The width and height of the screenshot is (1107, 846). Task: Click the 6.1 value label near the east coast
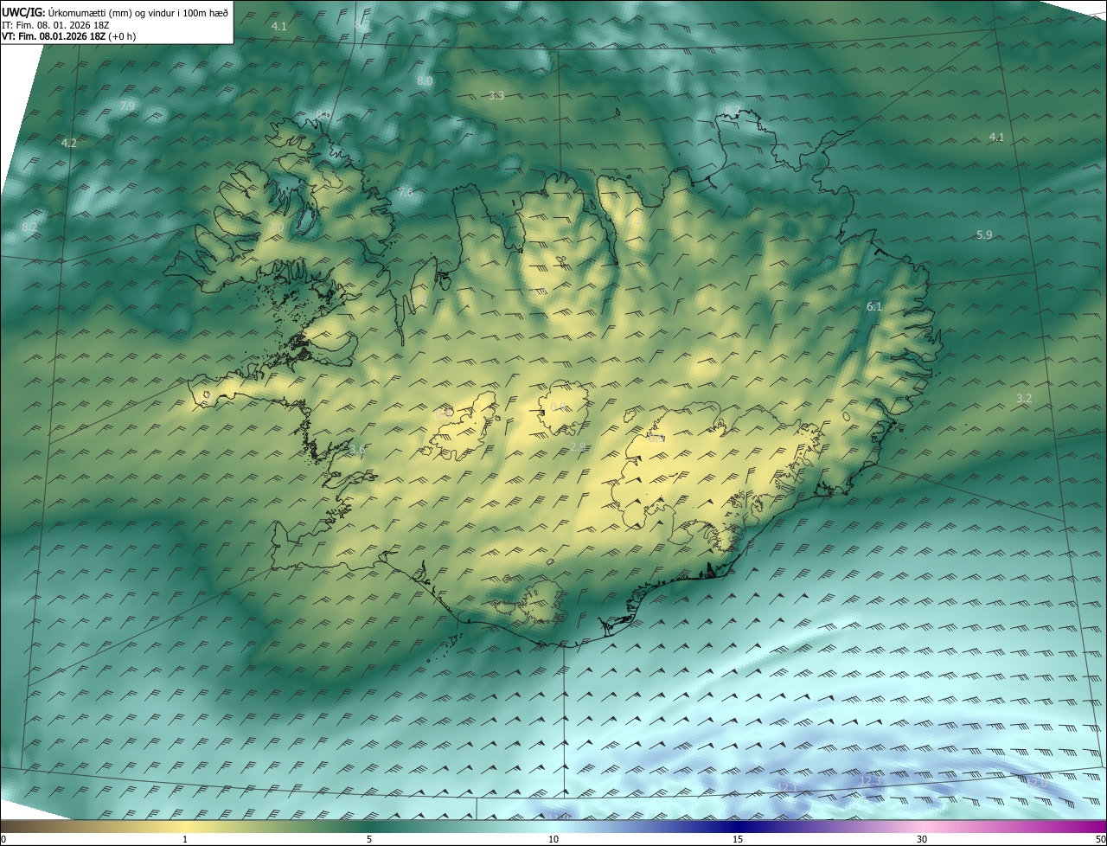[x=874, y=306]
